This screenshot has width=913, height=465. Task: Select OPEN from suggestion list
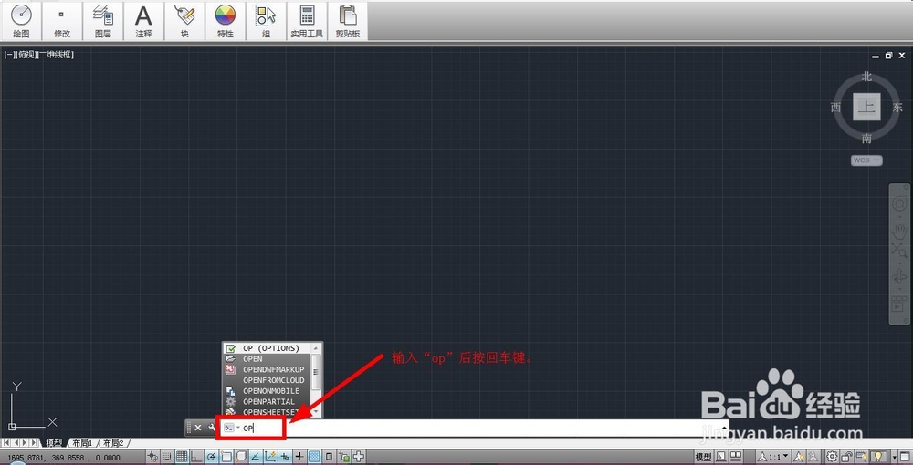[268, 358]
